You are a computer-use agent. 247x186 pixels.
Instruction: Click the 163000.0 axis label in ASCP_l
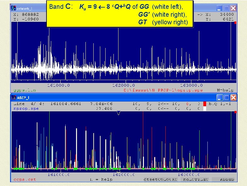pos(189,175)
